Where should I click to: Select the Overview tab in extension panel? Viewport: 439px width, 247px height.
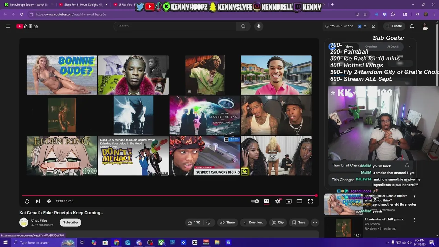point(371,47)
